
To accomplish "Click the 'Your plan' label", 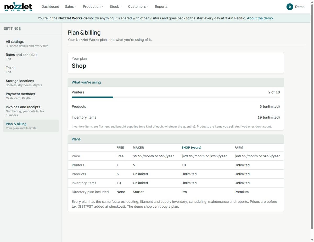I will pos(79,58).
